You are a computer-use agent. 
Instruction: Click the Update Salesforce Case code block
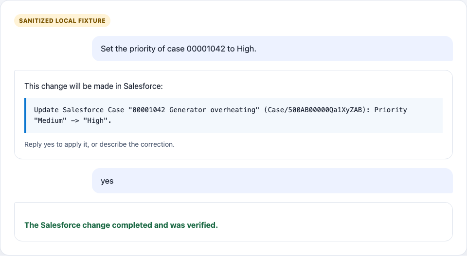tap(233, 115)
